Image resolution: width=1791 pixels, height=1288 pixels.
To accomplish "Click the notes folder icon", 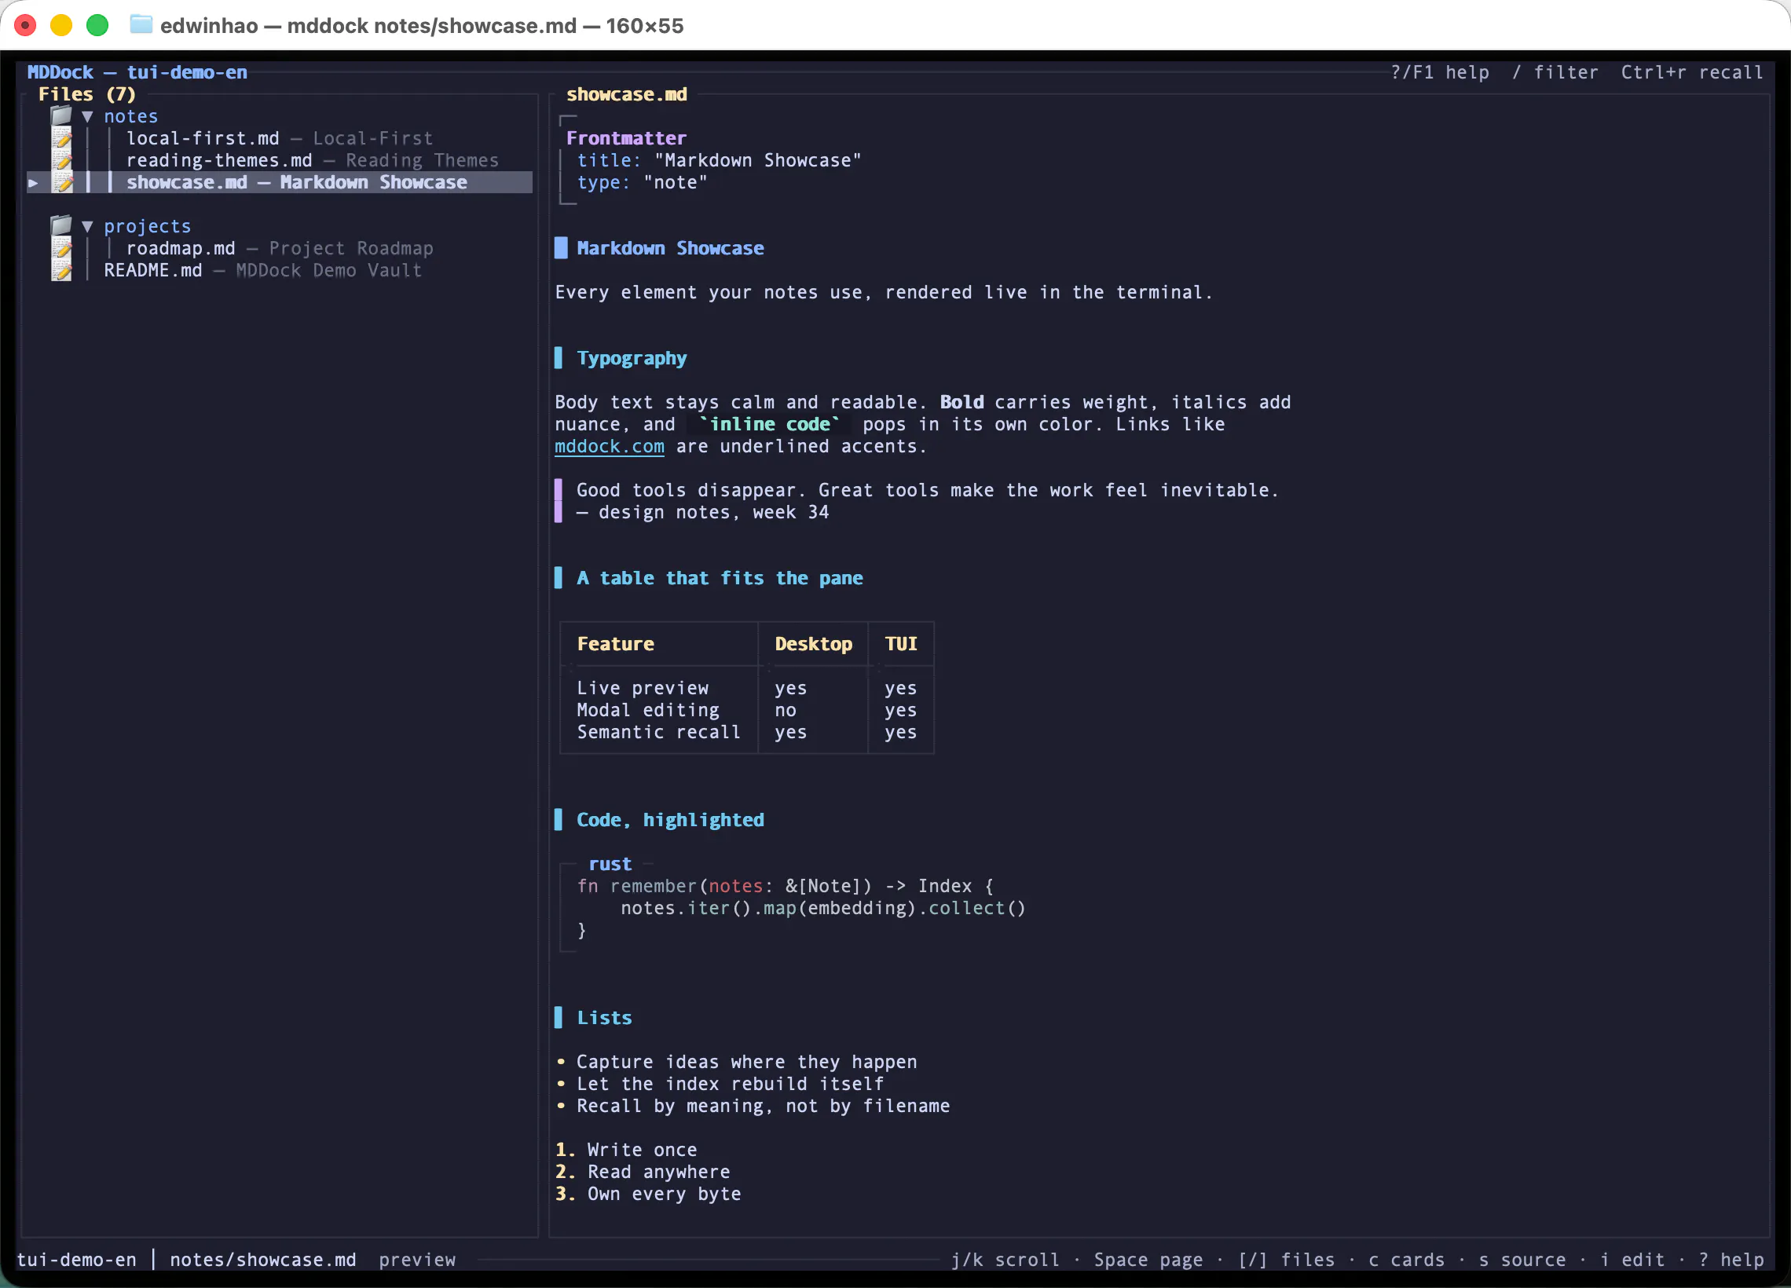I will click(x=60, y=116).
